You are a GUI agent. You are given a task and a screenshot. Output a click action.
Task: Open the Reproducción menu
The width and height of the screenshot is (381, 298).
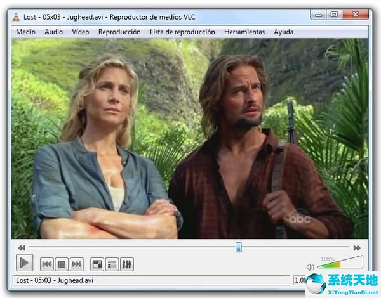coord(119,32)
